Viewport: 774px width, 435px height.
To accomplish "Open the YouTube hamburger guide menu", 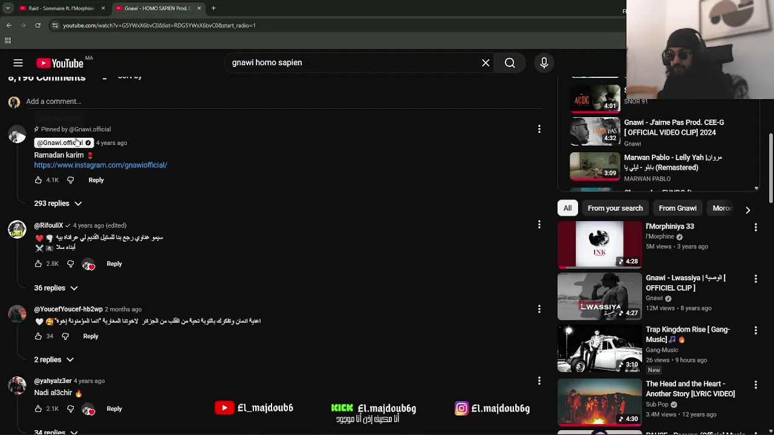I will point(18,63).
